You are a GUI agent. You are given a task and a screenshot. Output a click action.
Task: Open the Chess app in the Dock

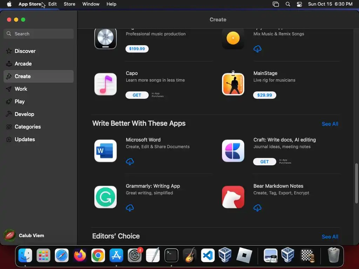[x=307, y=255]
